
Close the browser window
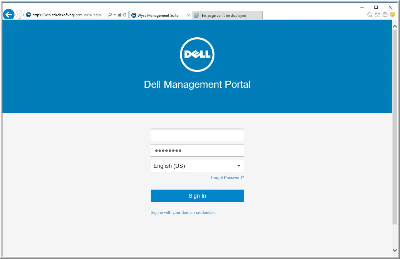pyautogui.click(x=390, y=7)
